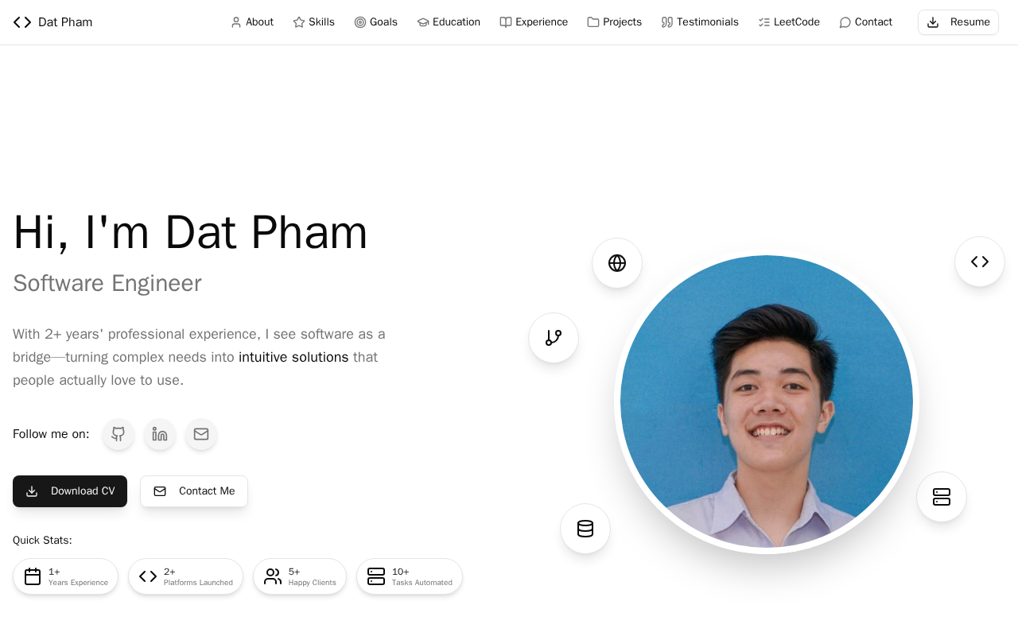This screenshot has height=636, width=1018.
Task: Click the email envelope social icon
Action: (x=201, y=434)
